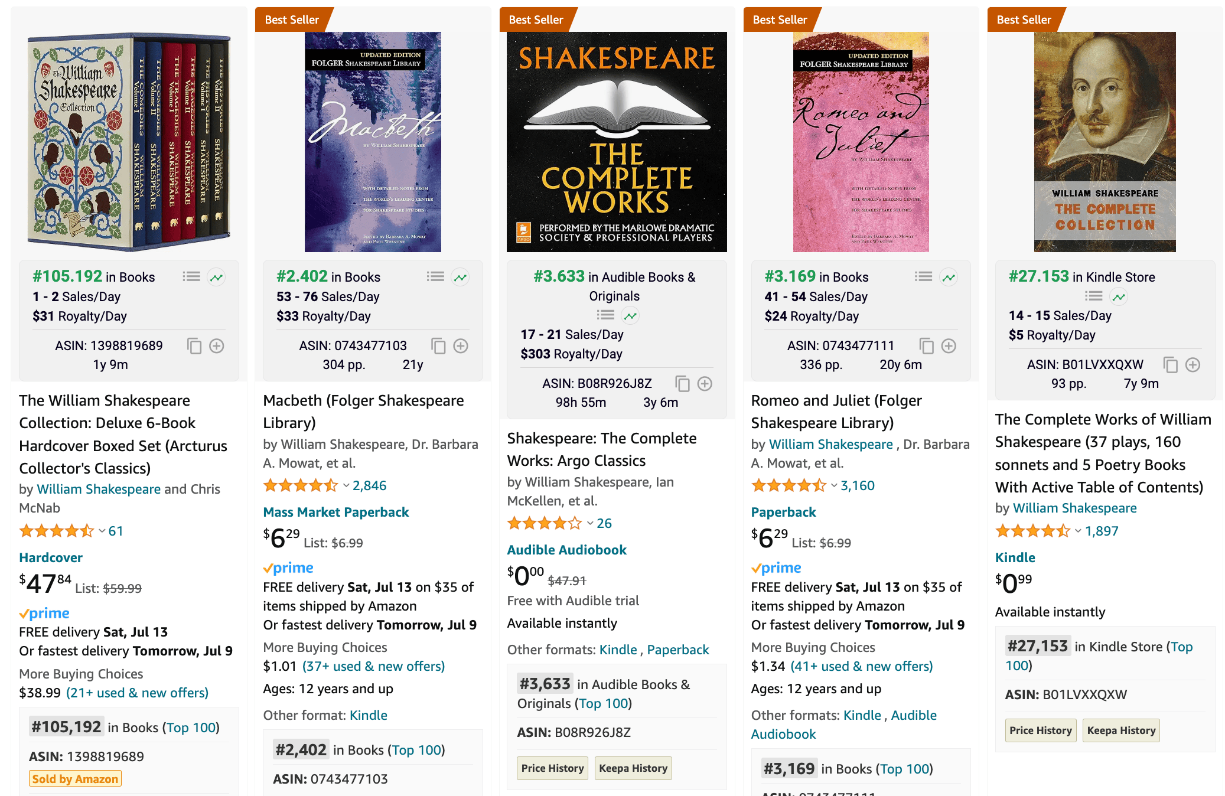Expand the ratings dropdown next to 2,846 reviews
The image size is (1225, 796).
coord(346,486)
